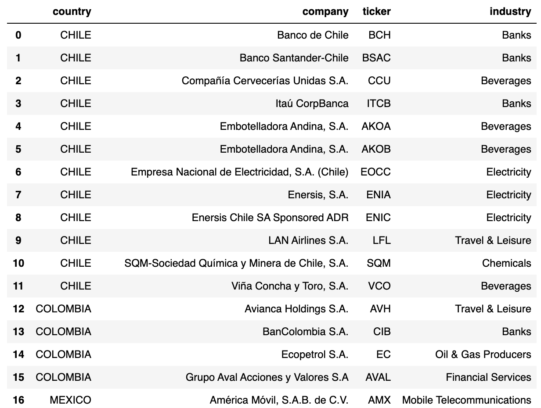Select the Banco de Chile cell
541x408 pixels.
click(313, 35)
